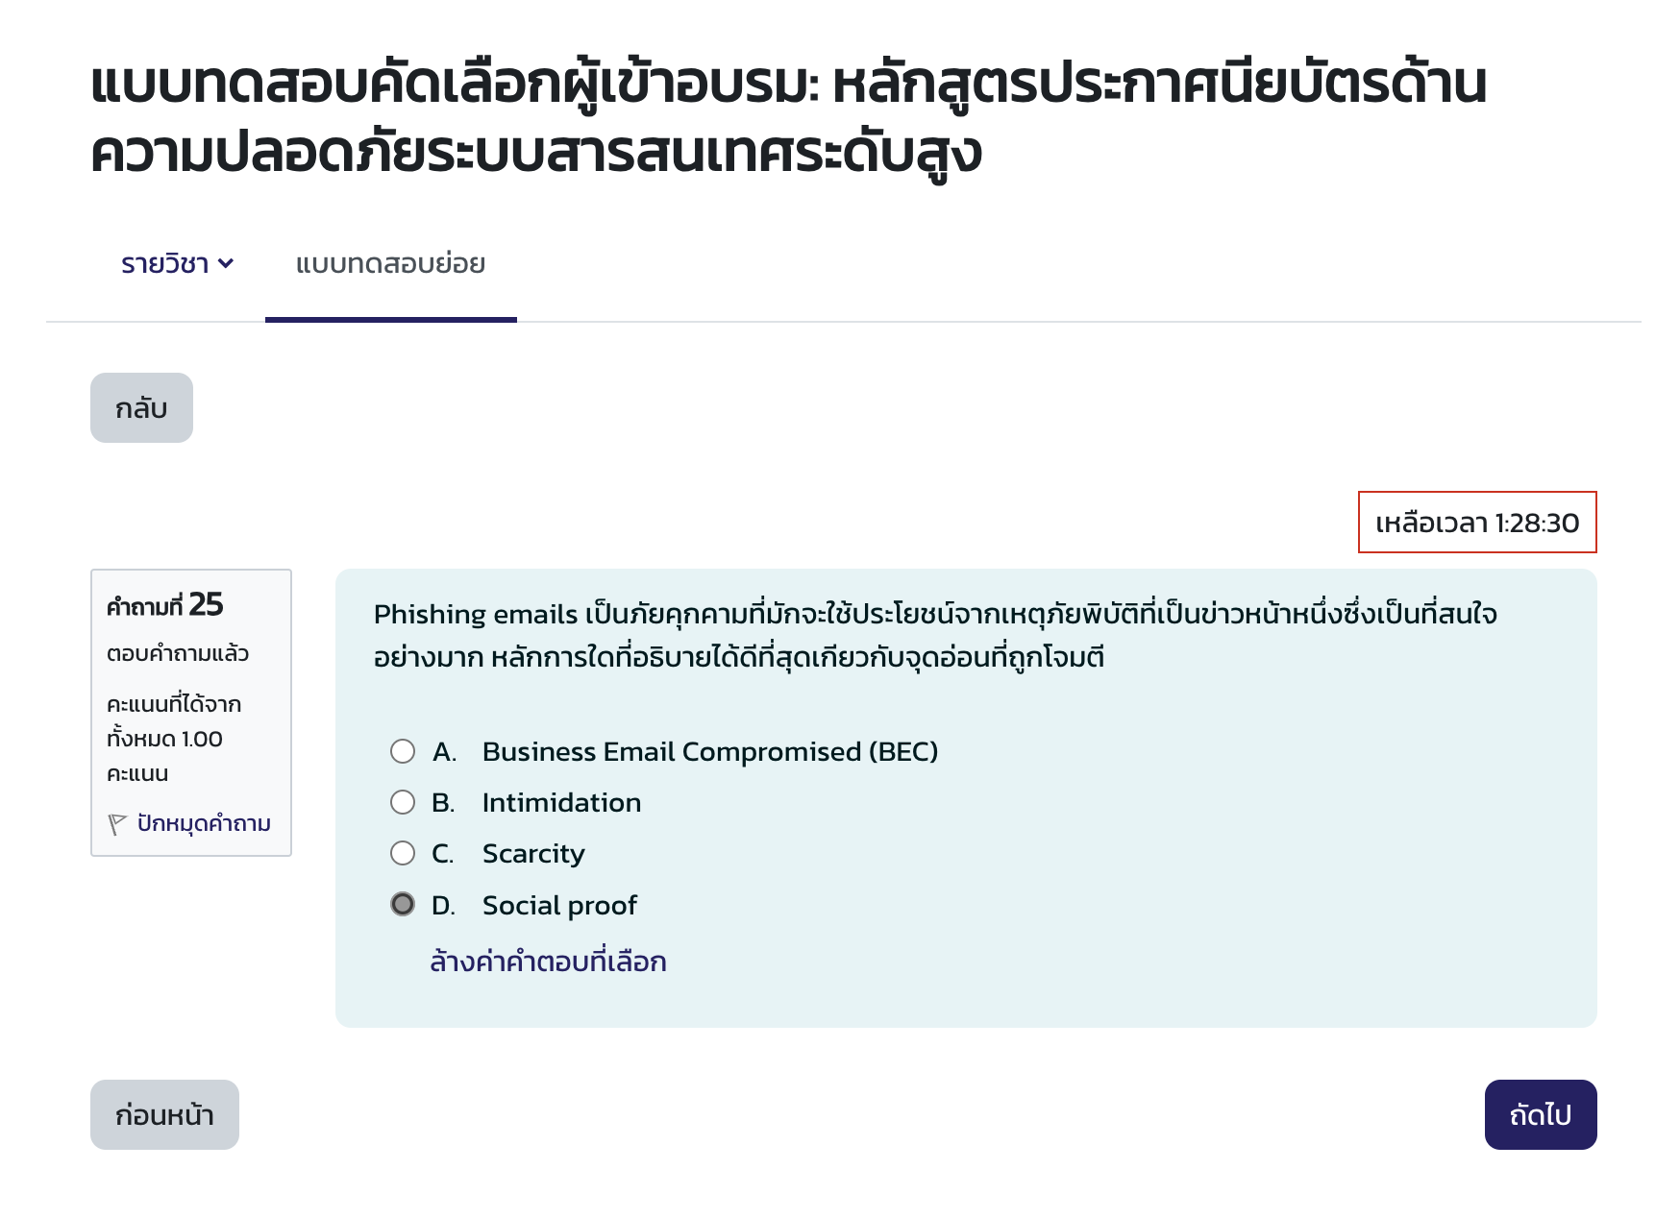
Task: Expand the รายวิชา dropdown menu
Action: [x=175, y=263]
